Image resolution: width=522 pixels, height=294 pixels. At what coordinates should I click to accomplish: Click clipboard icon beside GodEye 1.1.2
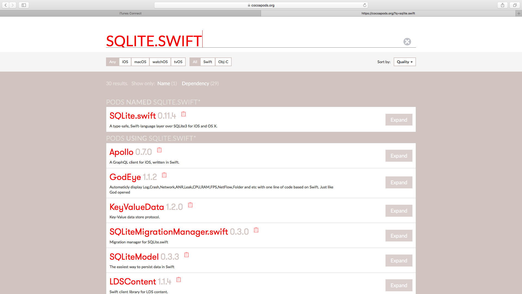click(164, 175)
